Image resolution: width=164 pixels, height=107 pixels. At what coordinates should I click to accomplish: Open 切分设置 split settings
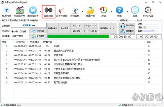(38, 31)
